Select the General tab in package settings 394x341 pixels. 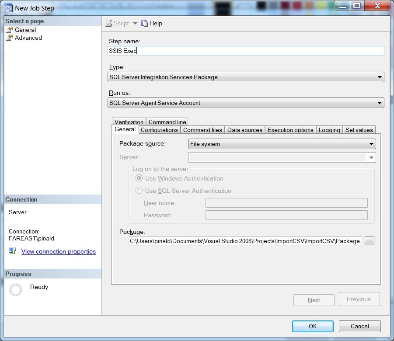point(125,129)
